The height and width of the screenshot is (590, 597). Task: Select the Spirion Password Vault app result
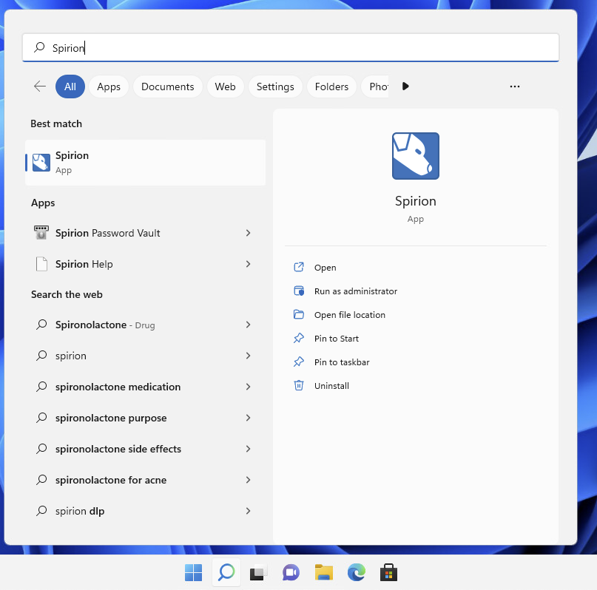pyautogui.click(x=145, y=233)
